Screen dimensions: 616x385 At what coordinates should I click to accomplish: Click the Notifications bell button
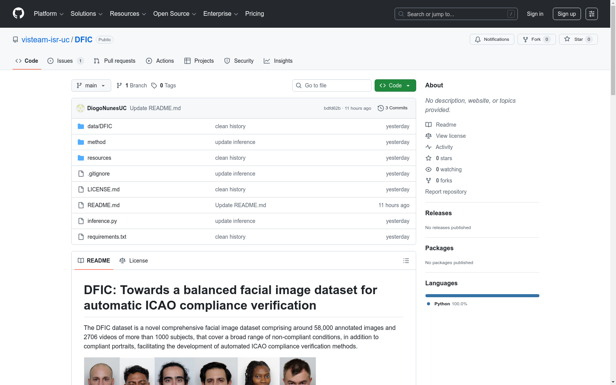tap(492, 39)
